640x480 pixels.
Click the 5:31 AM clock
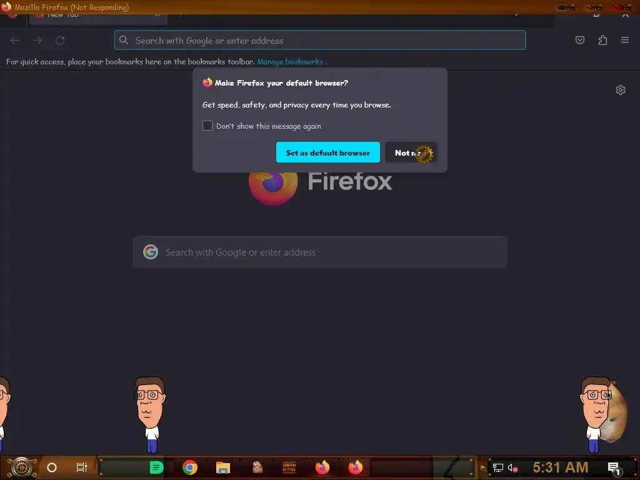pyautogui.click(x=561, y=467)
